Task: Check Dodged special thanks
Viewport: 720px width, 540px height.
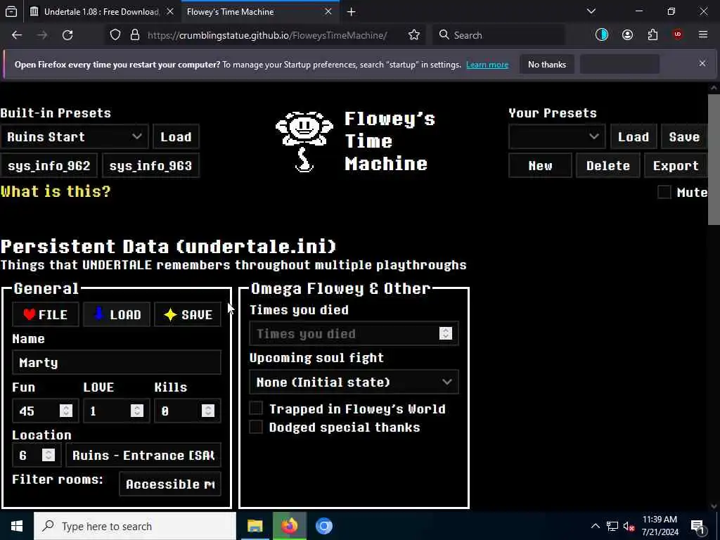Action: click(x=256, y=427)
